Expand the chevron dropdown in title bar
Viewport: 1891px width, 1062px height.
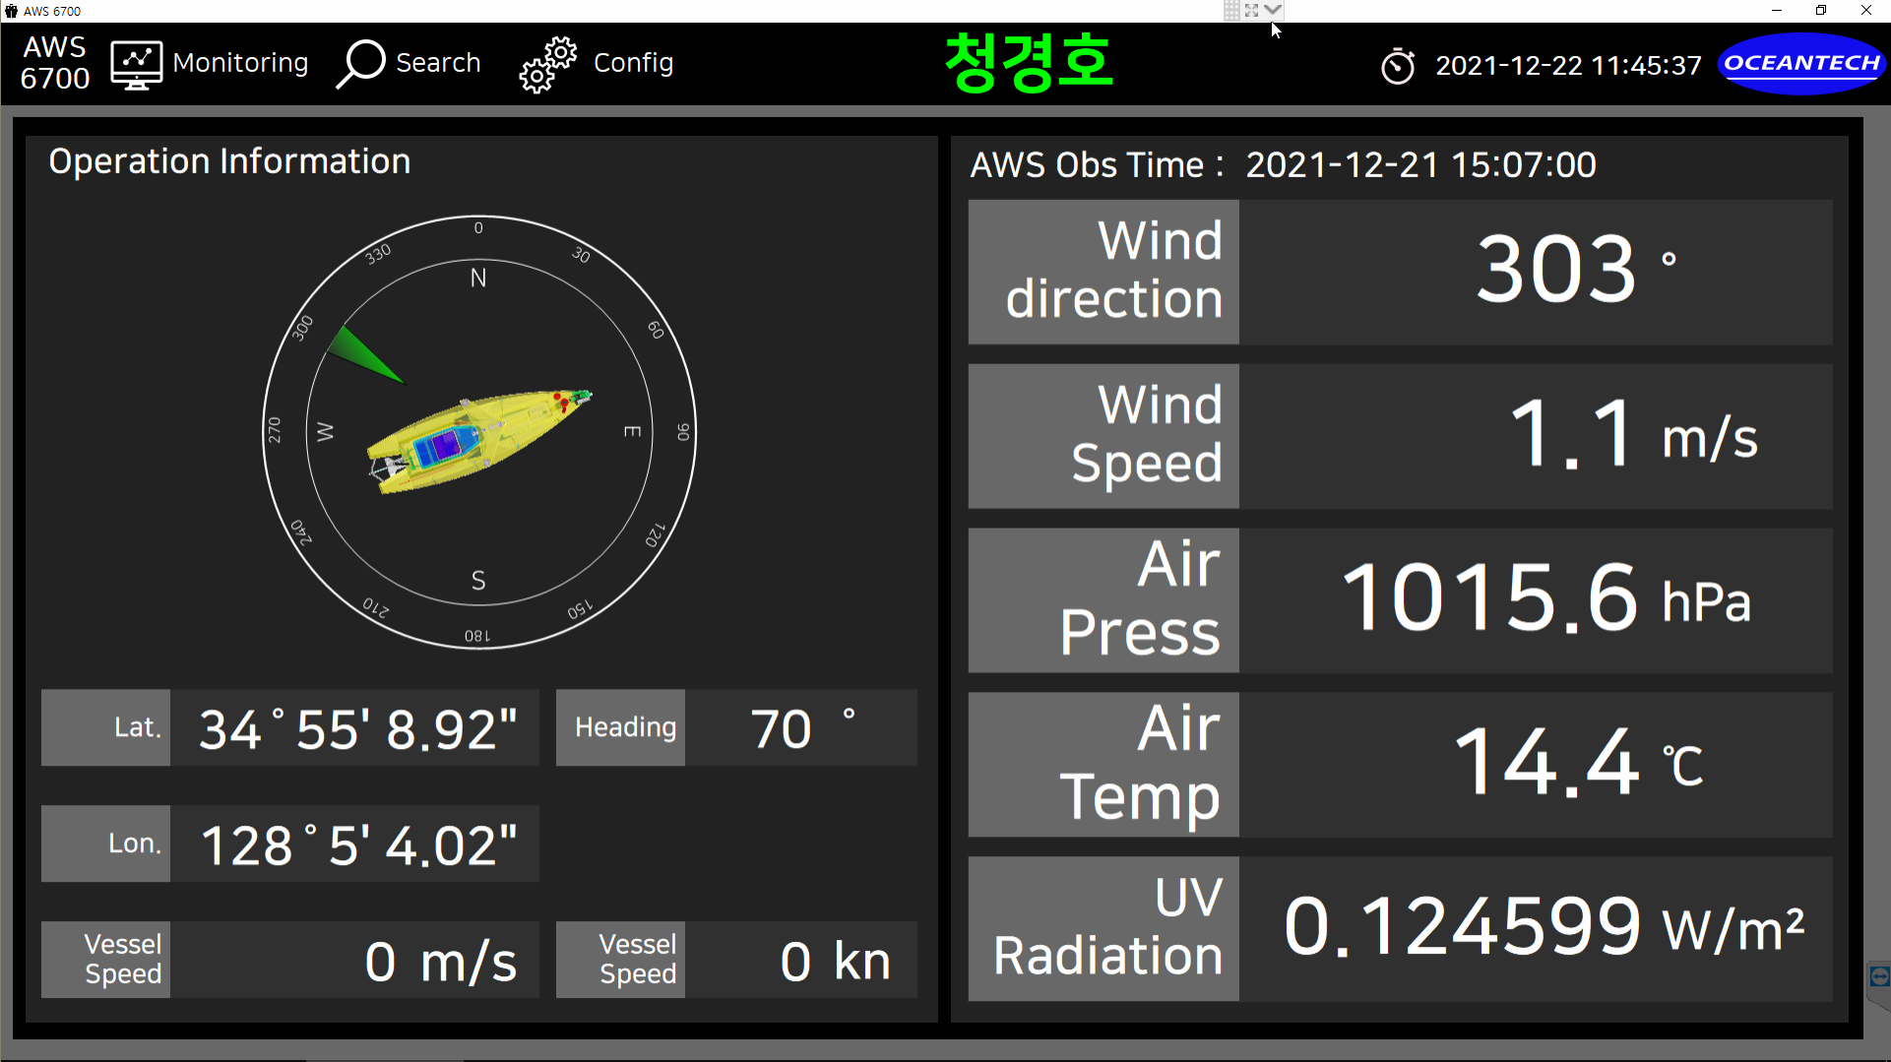pyautogui.click(x=1273, y=11)
